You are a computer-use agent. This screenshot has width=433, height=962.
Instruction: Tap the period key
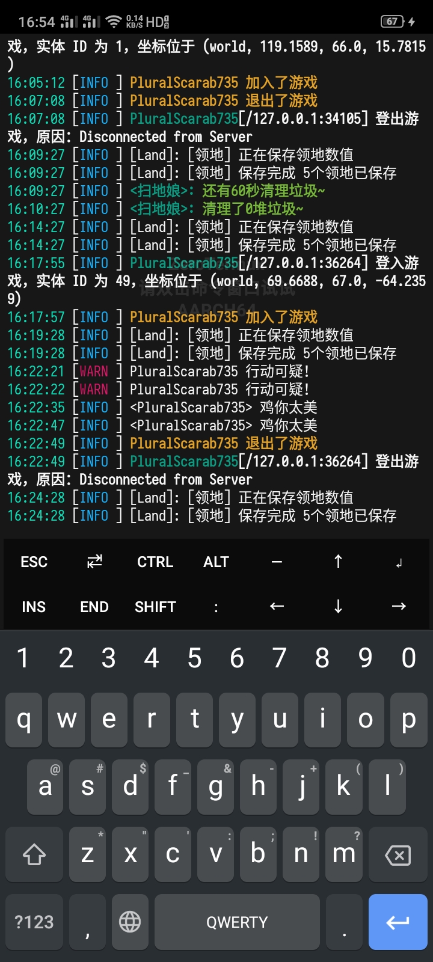click(x=344, y=922)
